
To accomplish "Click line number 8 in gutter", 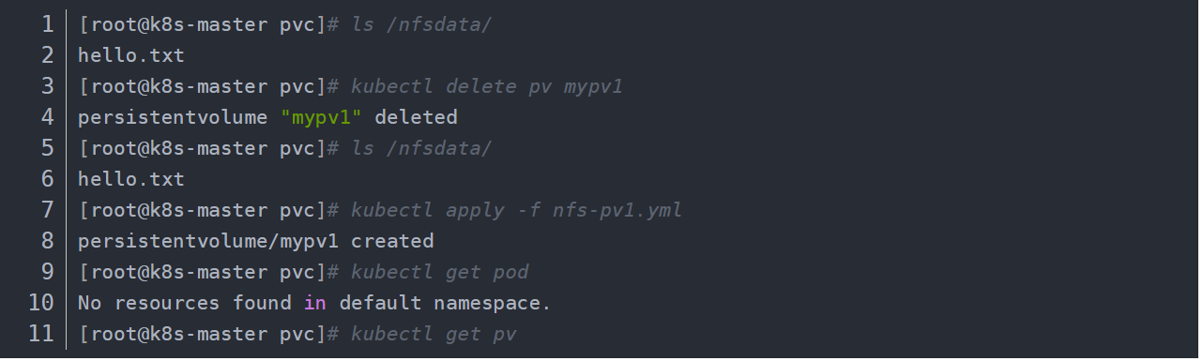I will 48,241.
